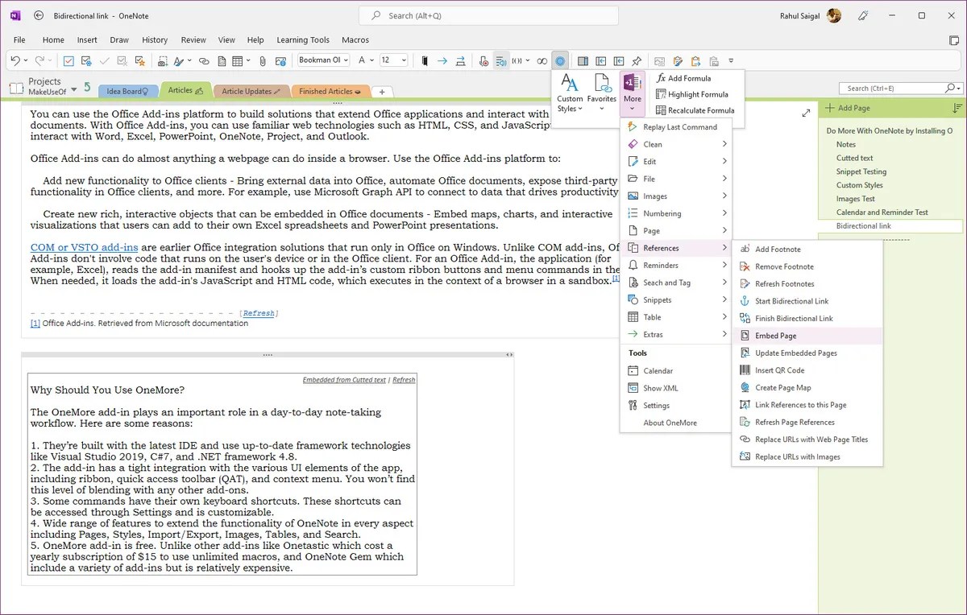
Task: Select Highlight Formula
Action: pyautogui.click(x=698, y=94)
